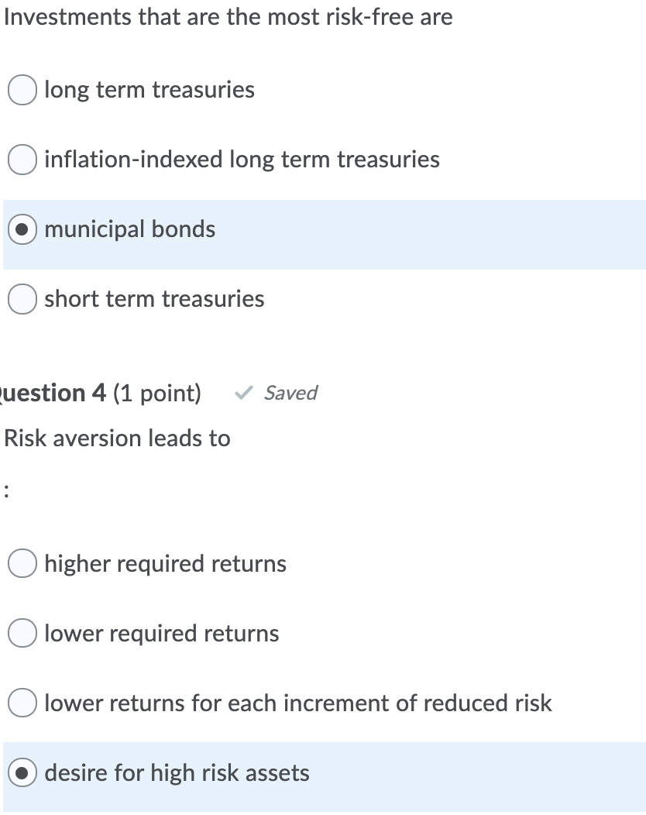Click the 'Saved' status text

coord(290,393)
